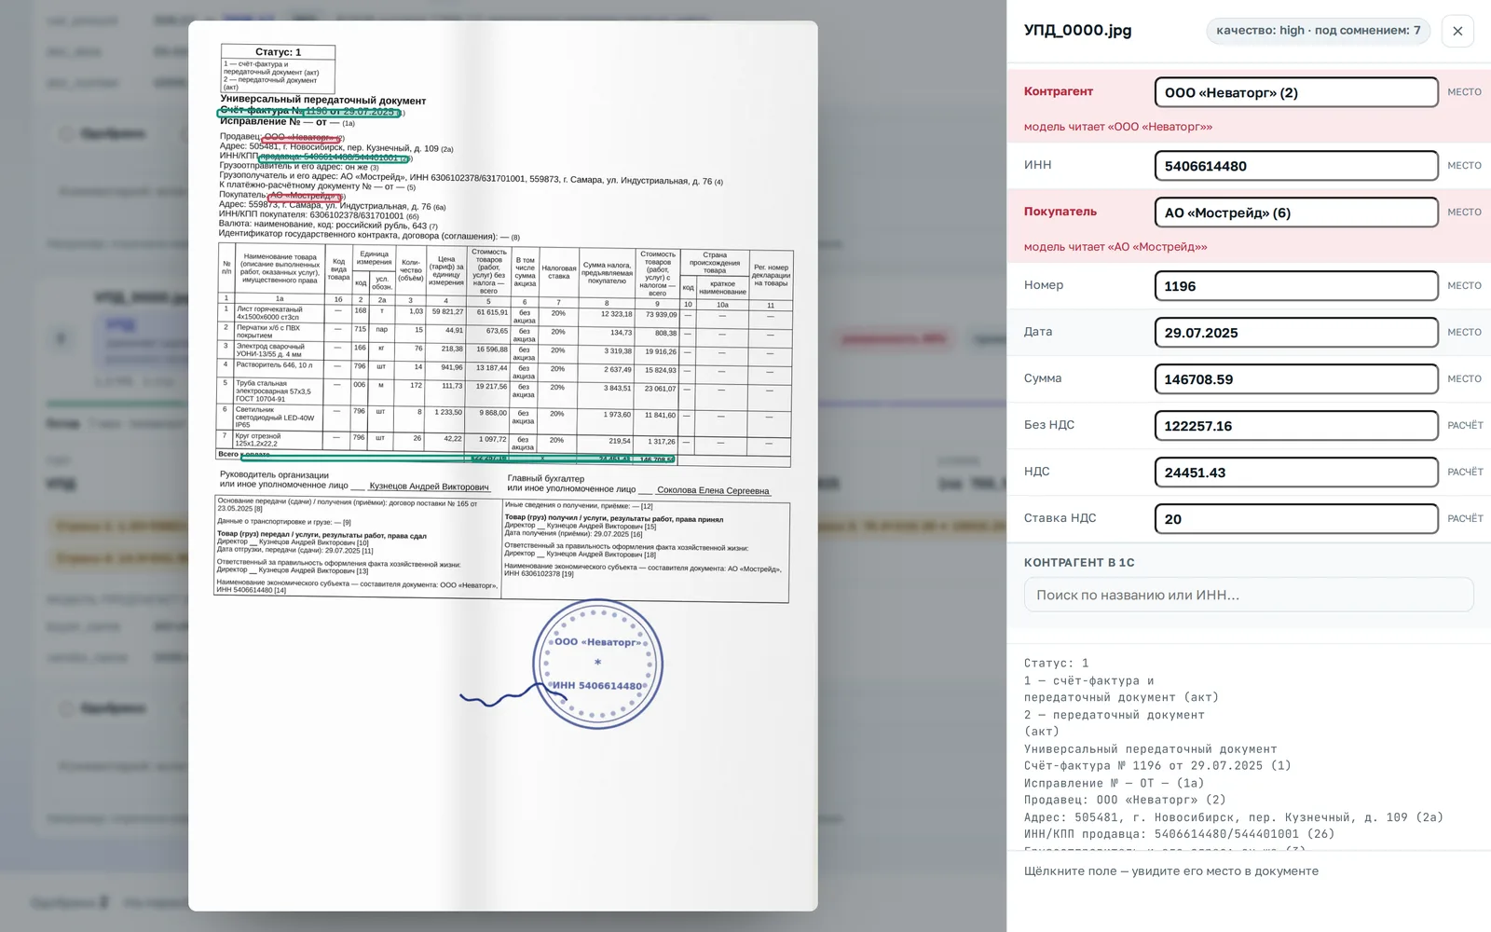Click table row 'Труба стальная электросварная'

(504, 391)
